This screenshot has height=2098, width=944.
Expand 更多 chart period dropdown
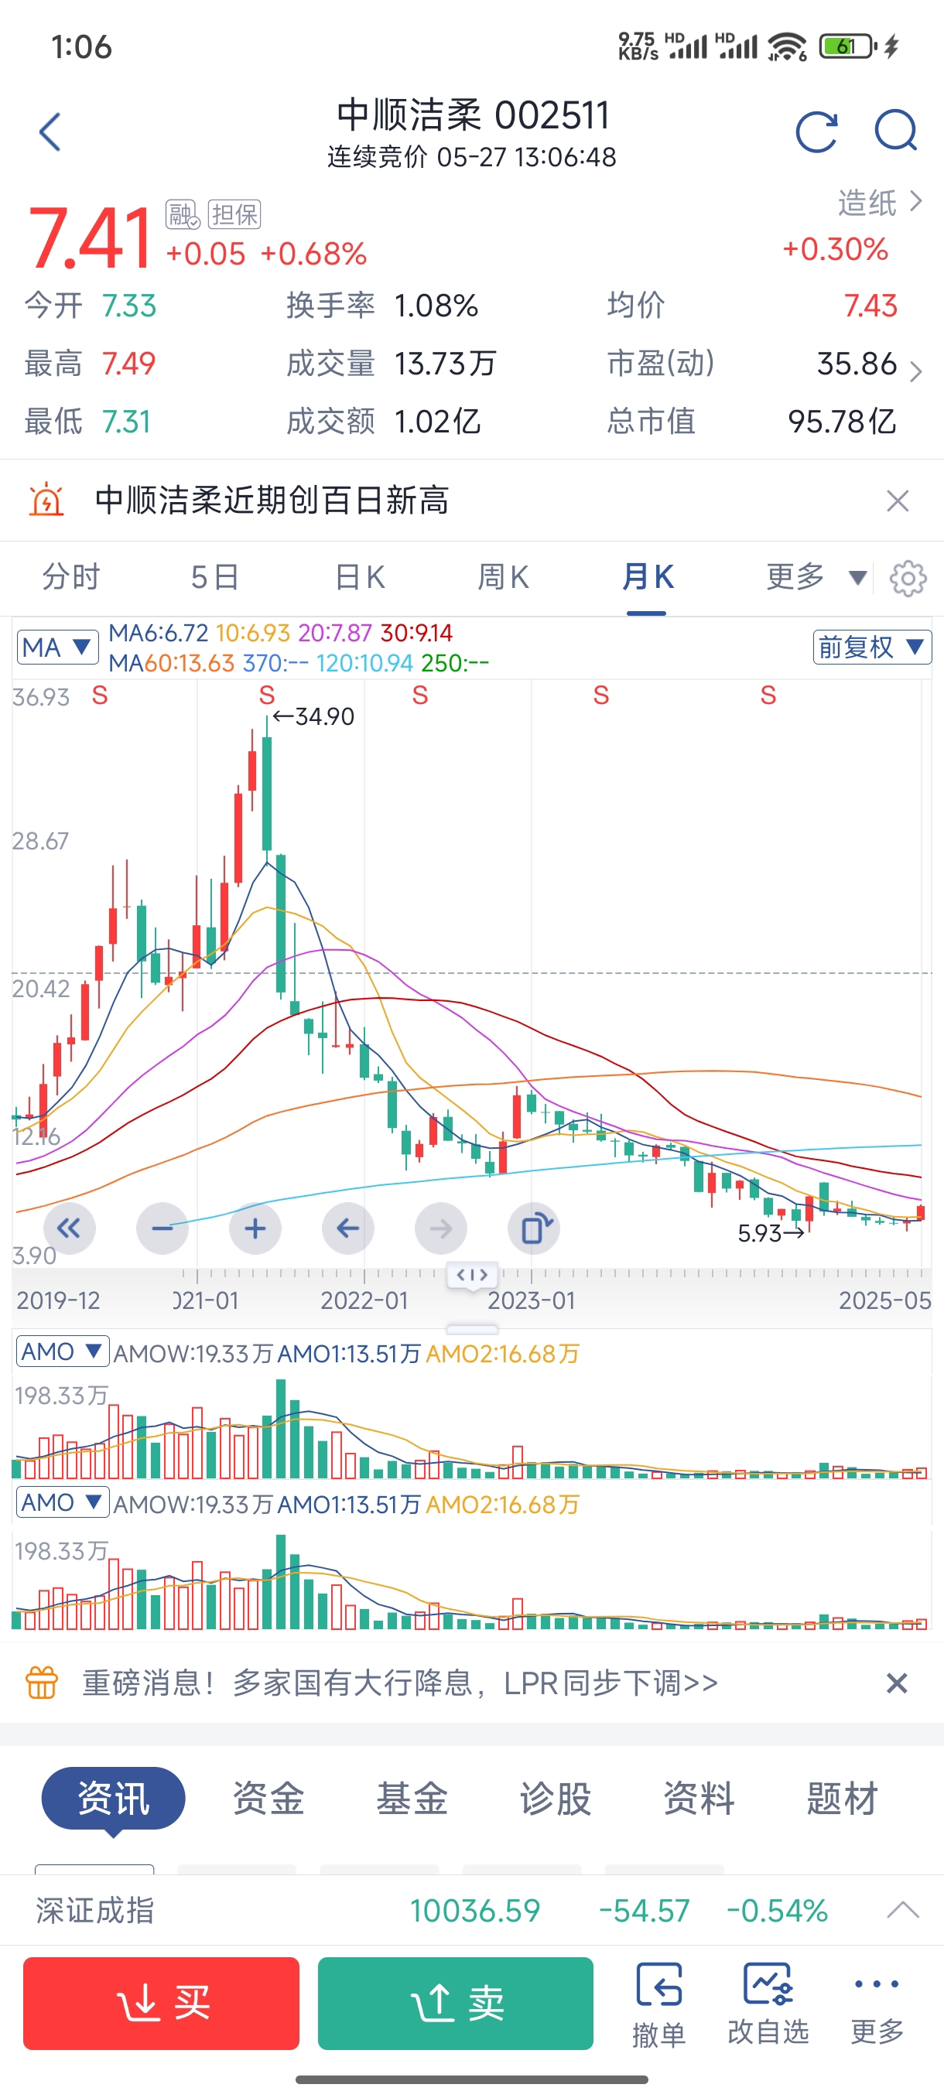(817, 576)
